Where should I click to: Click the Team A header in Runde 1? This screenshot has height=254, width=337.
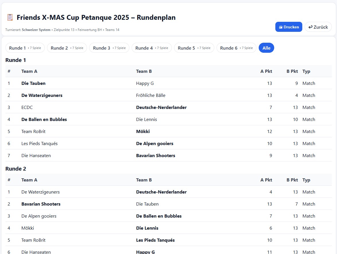click(29, 71)
